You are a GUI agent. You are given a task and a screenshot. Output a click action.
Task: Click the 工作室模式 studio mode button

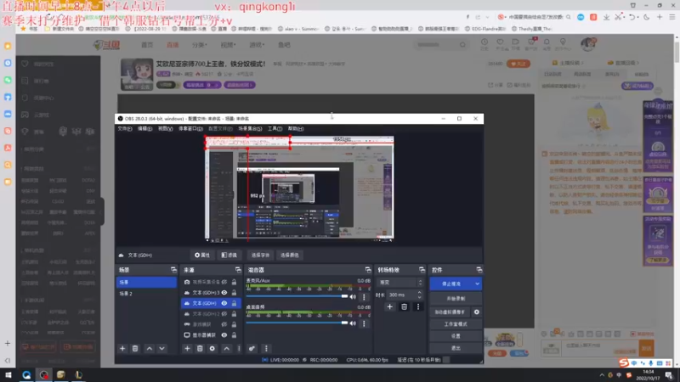click(456, 324)
